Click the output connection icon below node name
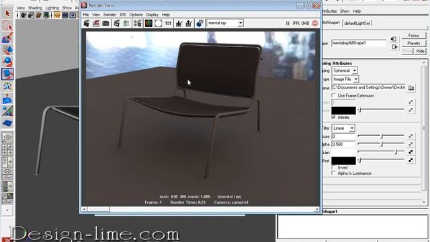The image size is (430, 242). pos(394,47)
